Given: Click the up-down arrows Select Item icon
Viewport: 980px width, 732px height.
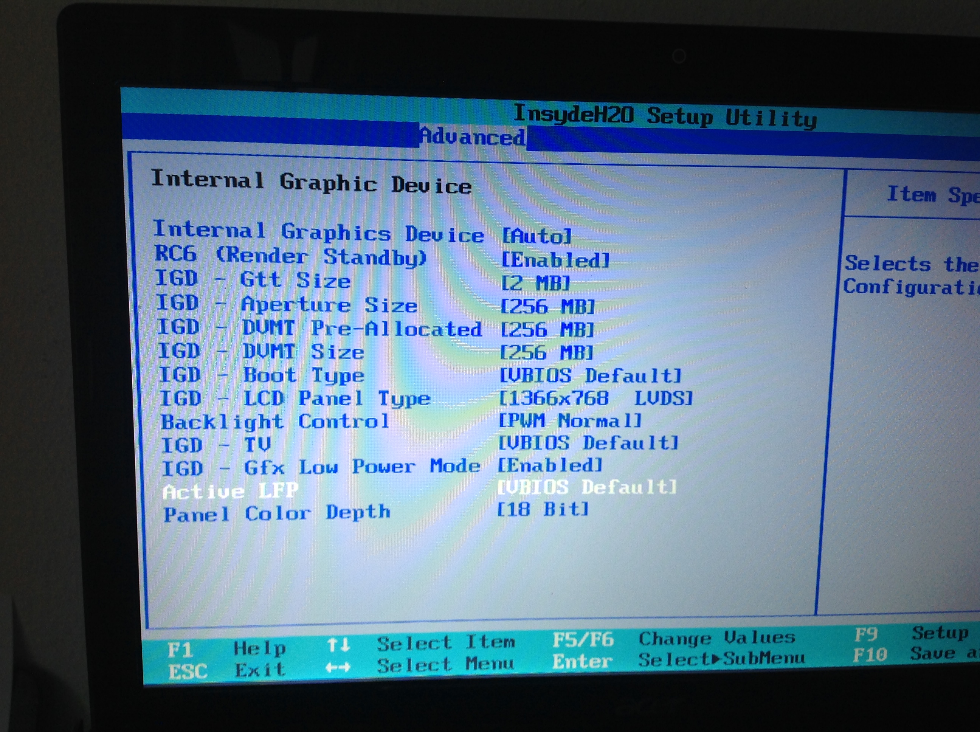Looking at the screenshot, I should tap(338, 645).
